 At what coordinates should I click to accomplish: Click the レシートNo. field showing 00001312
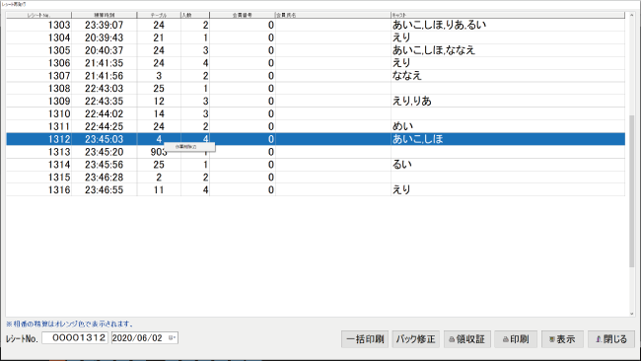(75, 338)
